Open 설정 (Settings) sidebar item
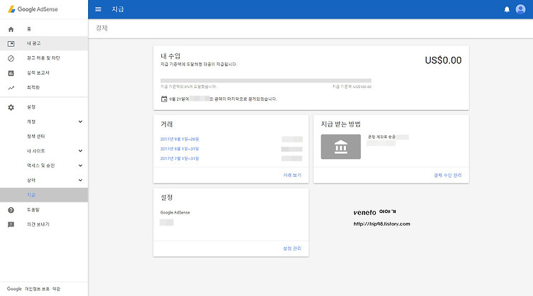Screen dimensions: 533x296 44,107
